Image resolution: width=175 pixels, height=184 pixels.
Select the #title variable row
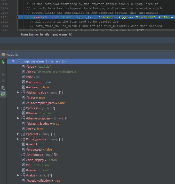tap(52, 72)
